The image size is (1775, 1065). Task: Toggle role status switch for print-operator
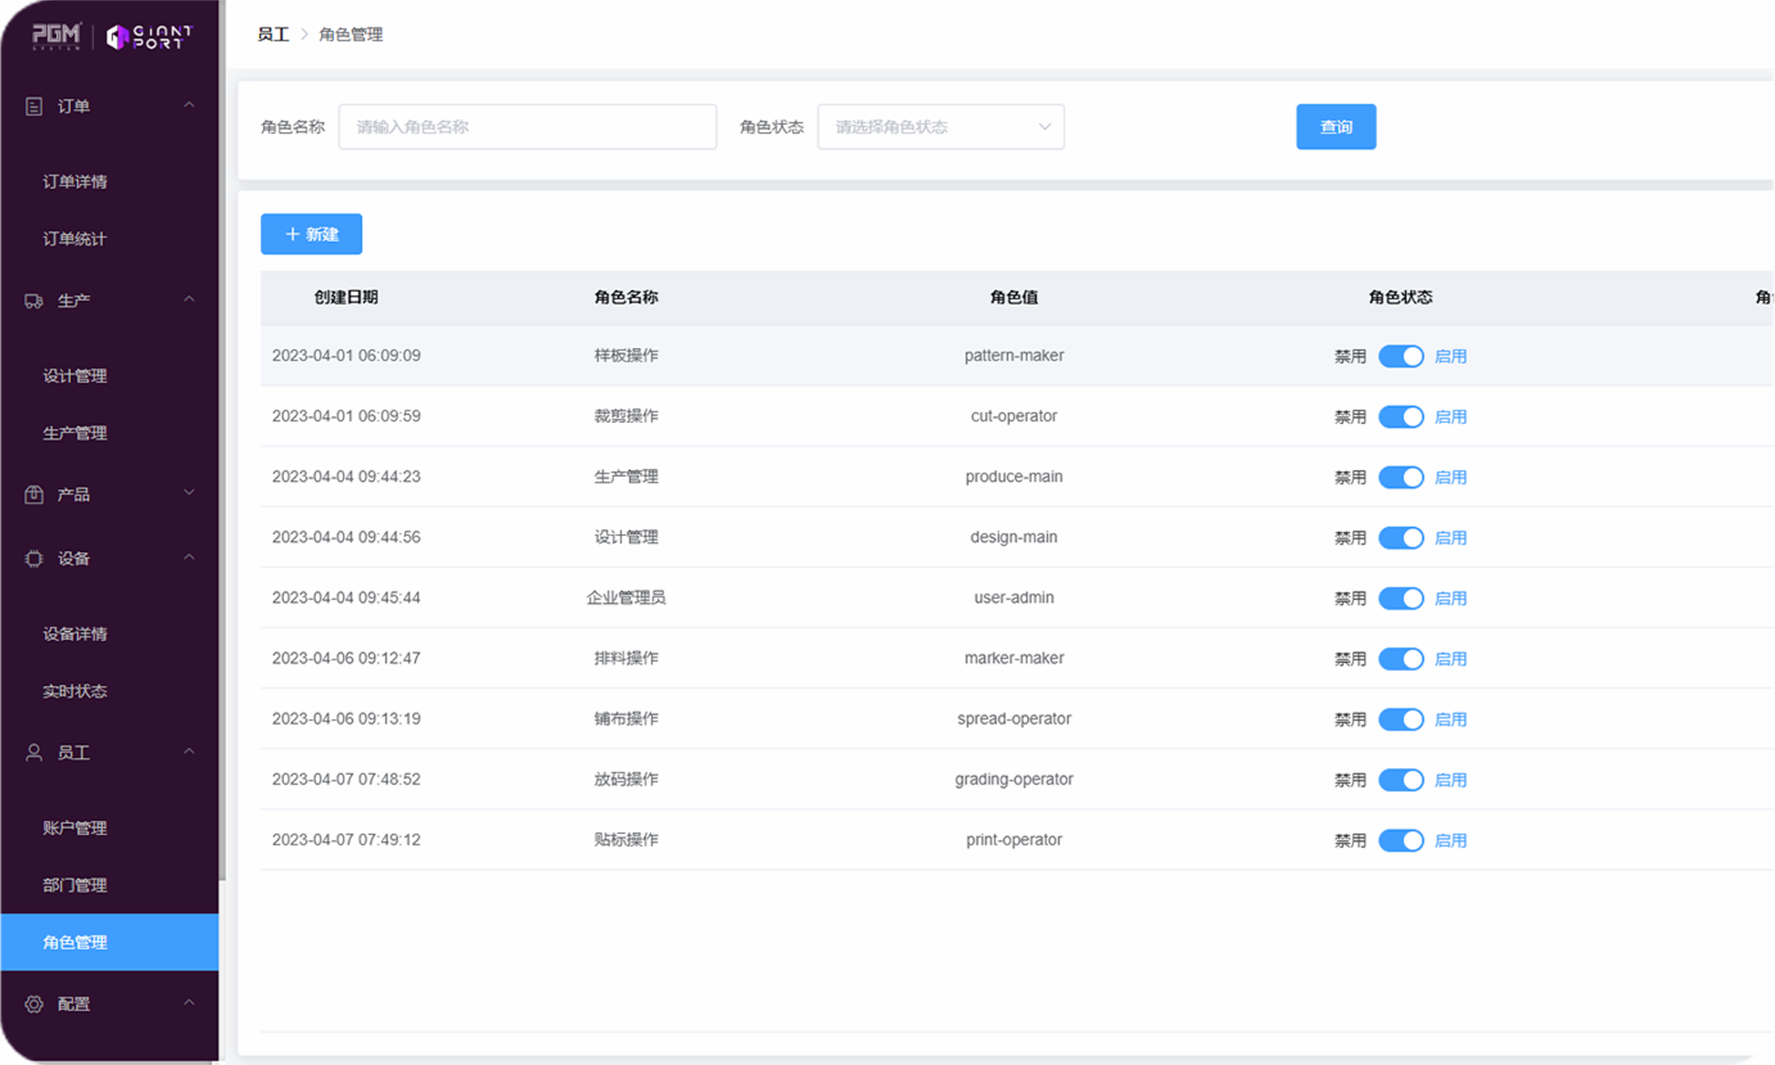coord(1401,840)
